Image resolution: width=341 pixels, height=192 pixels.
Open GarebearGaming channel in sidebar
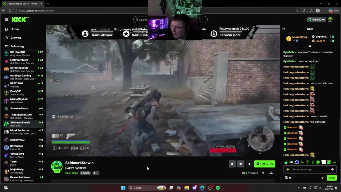[23, 77]
